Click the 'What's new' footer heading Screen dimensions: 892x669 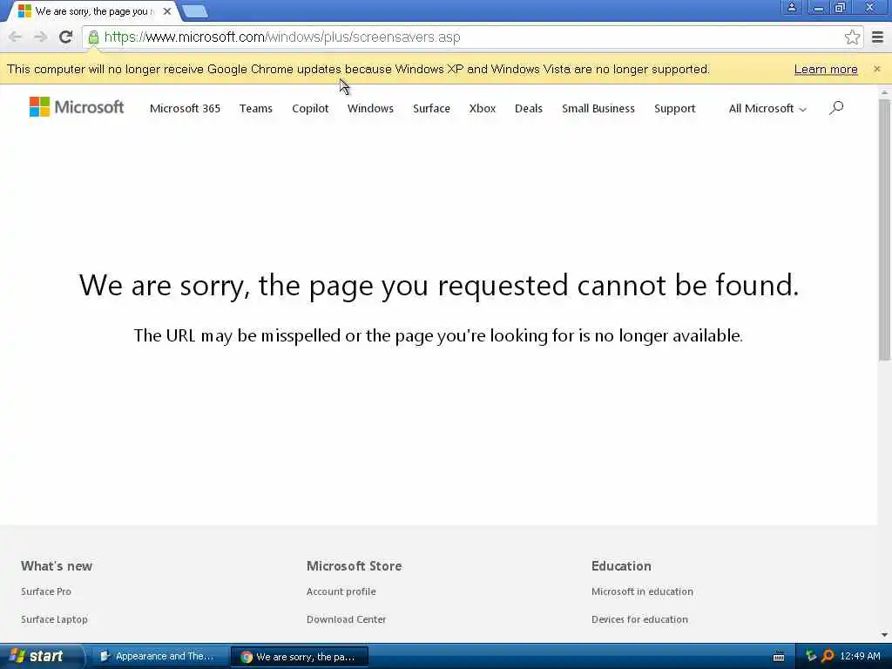[57, 566]
